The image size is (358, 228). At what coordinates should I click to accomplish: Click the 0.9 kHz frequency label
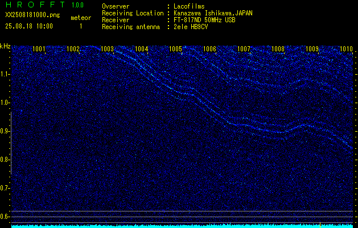tap(5, 131)
